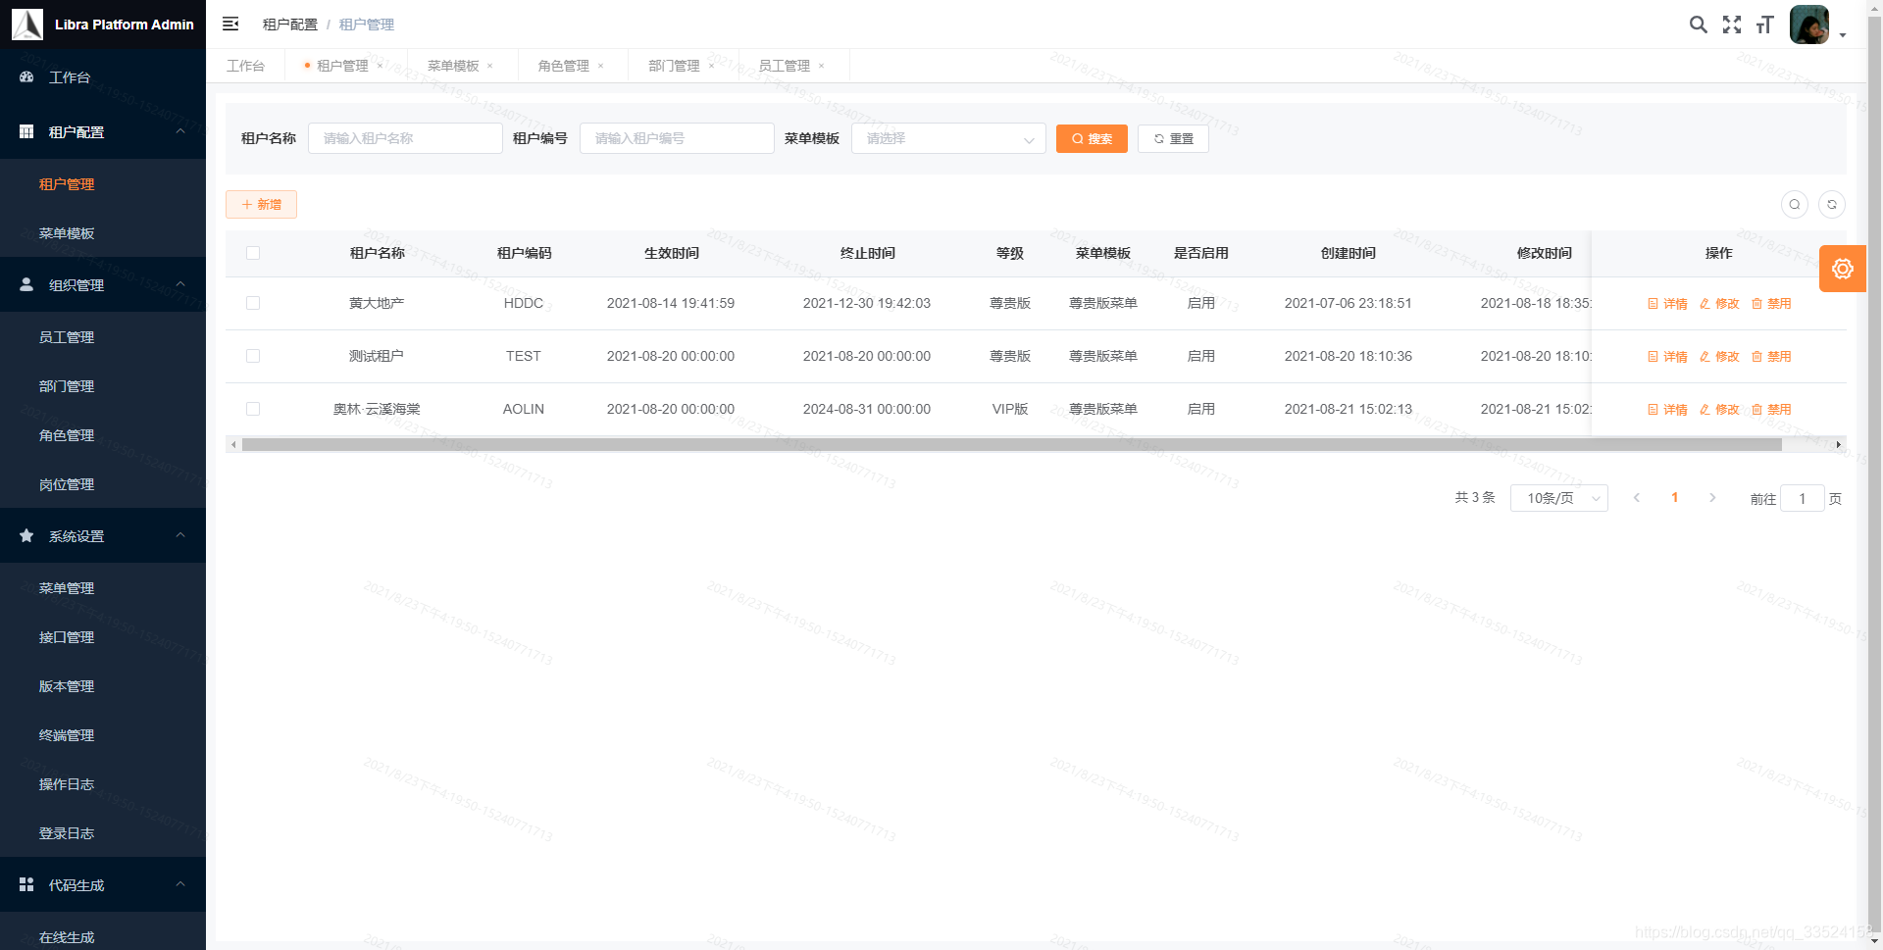1883x950 pixels.
Task: Open the global search magnifier icon
Action: [x=1699, y=25]
